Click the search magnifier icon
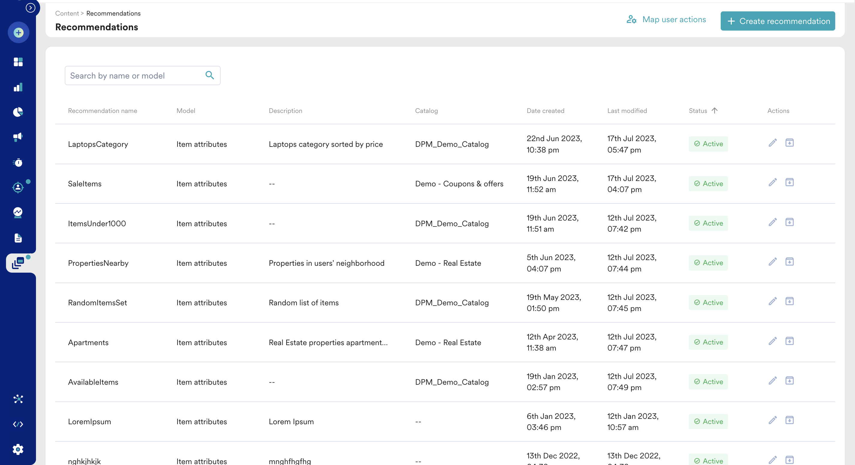 (210, 75)
